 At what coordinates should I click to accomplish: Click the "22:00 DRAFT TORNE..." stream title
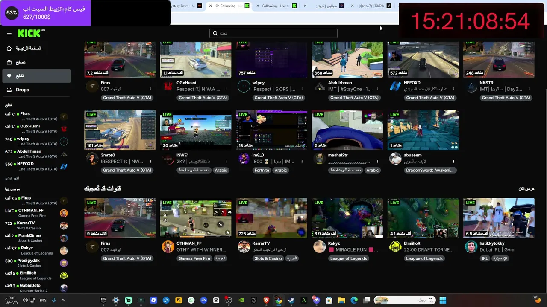tap(429, 250)
